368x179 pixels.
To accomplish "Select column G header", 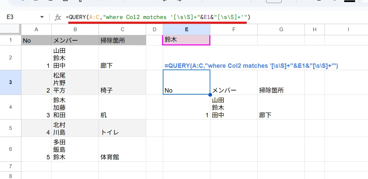I will (x=281, y=29).
